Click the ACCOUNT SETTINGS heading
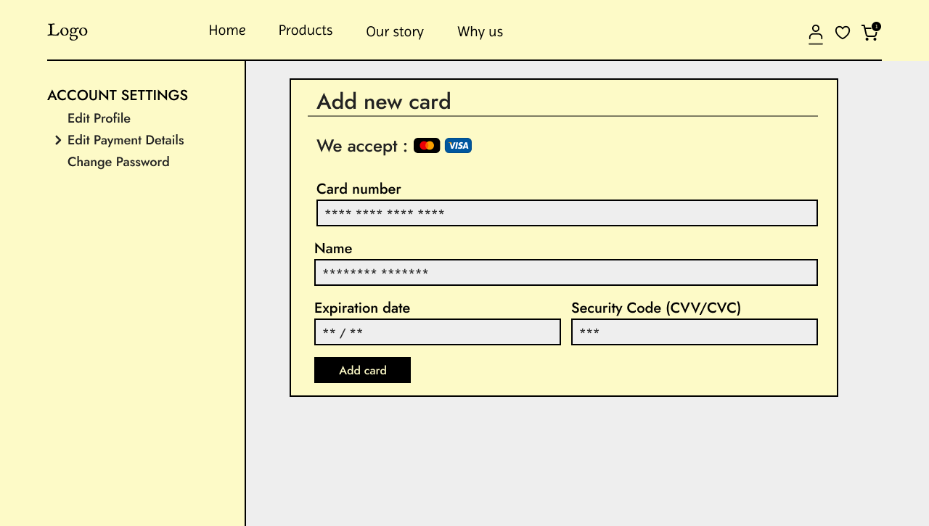The height and width of the screenshot is (526, 929). (x=118, y=95)
